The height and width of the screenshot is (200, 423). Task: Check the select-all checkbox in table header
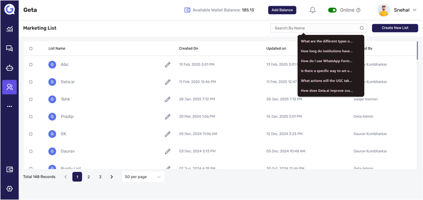click(31, 48)
